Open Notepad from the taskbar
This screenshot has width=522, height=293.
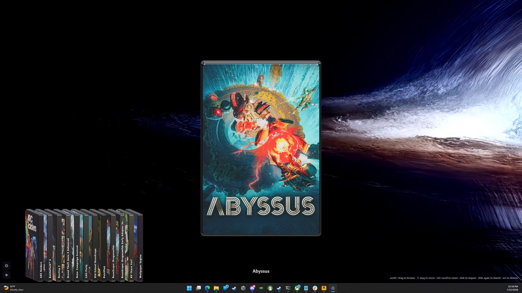pos(306,288)
